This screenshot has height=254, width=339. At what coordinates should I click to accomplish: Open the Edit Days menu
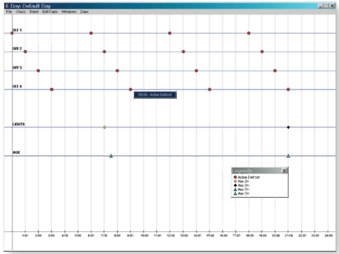coord(50,11)
